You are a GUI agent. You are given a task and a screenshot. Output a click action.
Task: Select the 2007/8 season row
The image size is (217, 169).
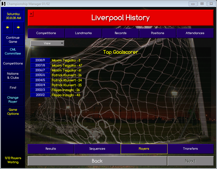click(x=40, y=65)
